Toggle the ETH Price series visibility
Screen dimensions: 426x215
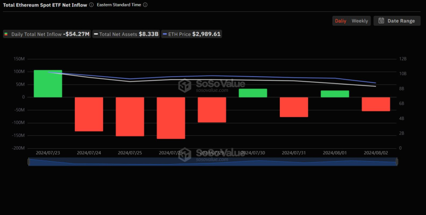[192, 35]
